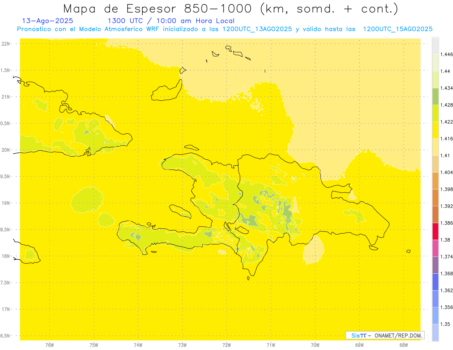Click the '21N' latitude label

(x=6, y=97)
